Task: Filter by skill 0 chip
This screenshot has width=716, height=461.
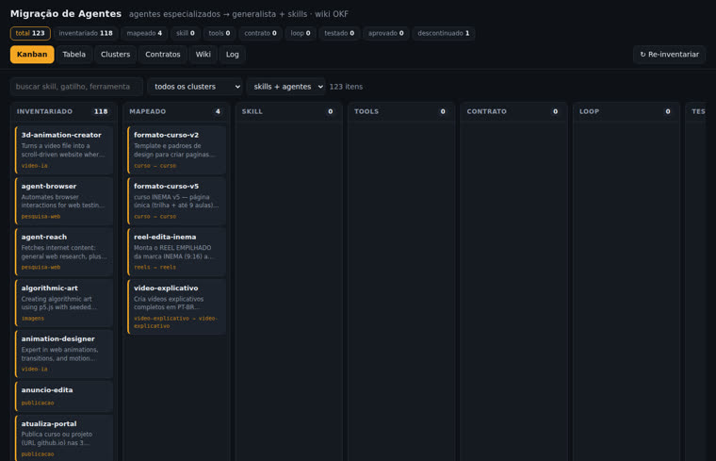Action: (186, 33)
